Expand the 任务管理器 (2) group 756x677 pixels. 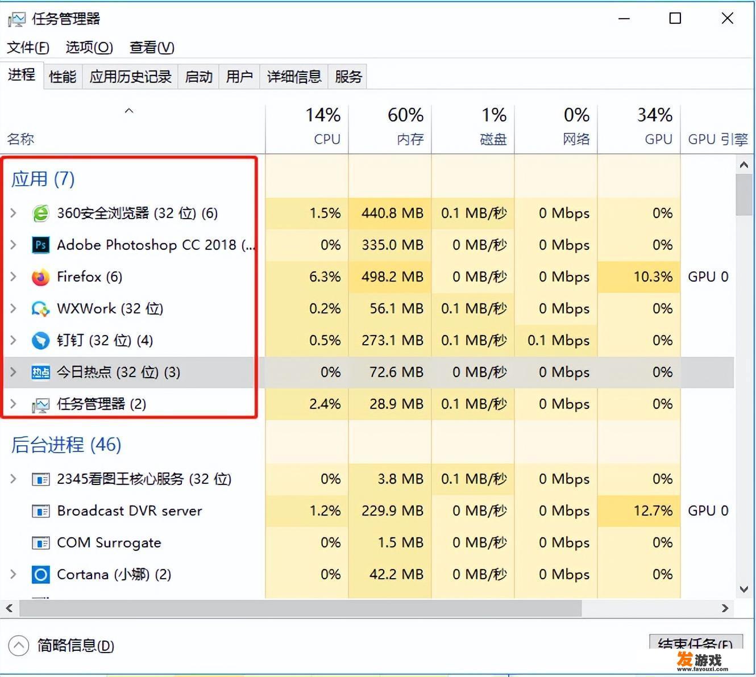click(x=14, y=404)
